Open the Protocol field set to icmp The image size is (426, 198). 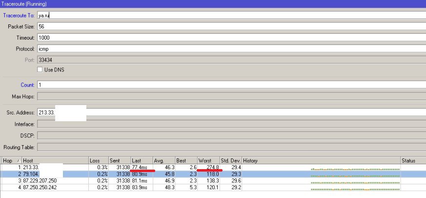(x=231, y=49)
